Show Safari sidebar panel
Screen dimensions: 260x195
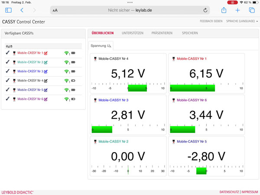8,10
